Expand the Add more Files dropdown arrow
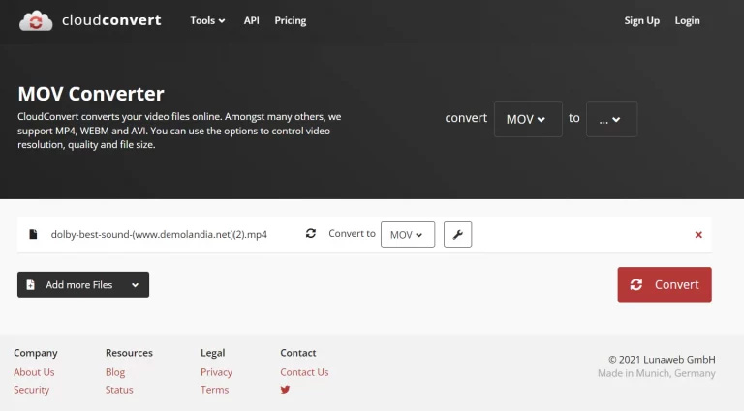 point(135,285)
